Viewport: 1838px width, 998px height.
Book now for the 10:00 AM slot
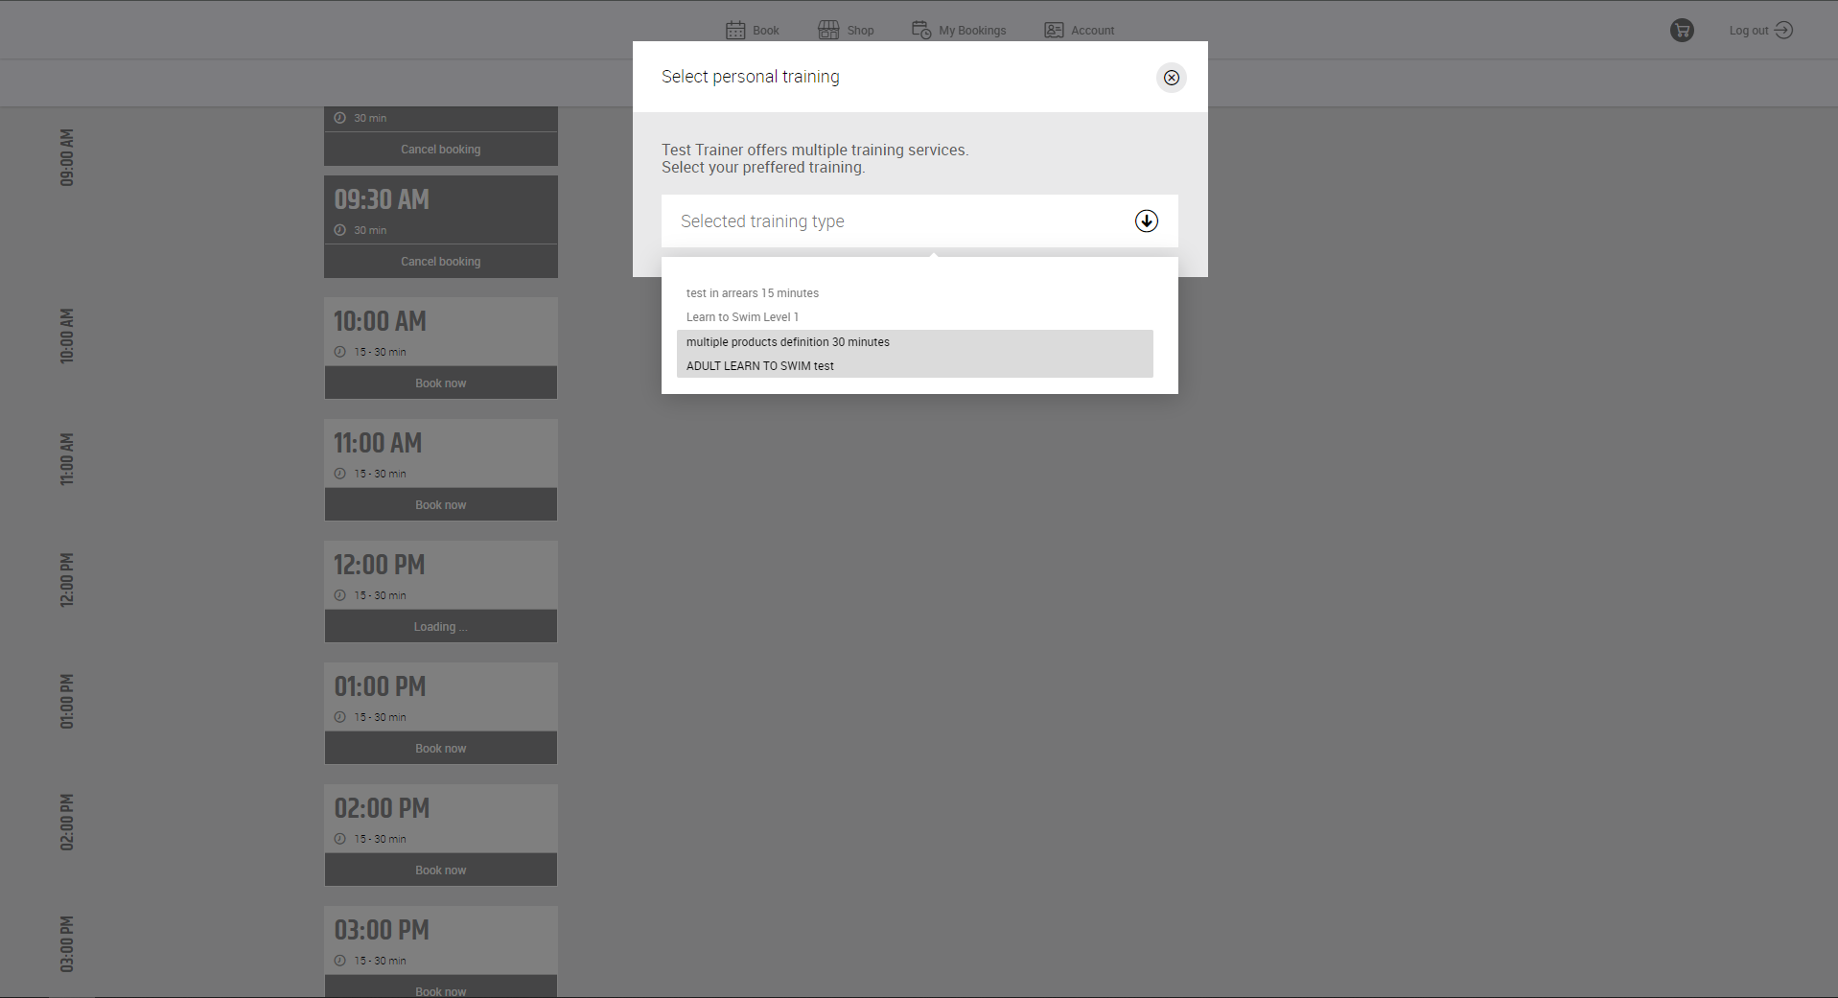click(x=440, y=383)
